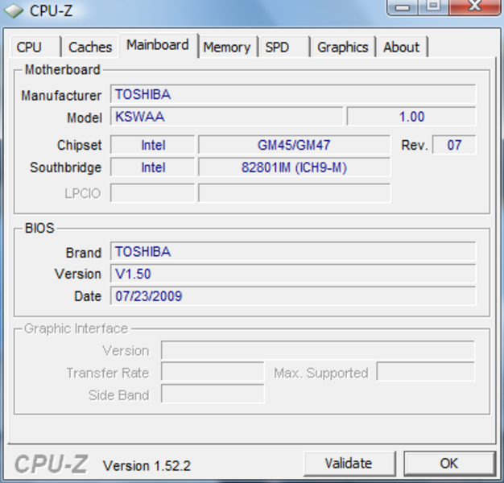Click the empty Graphic Interface Version field
The height and width of the screenshot is (483, 504).
[317, 350]
